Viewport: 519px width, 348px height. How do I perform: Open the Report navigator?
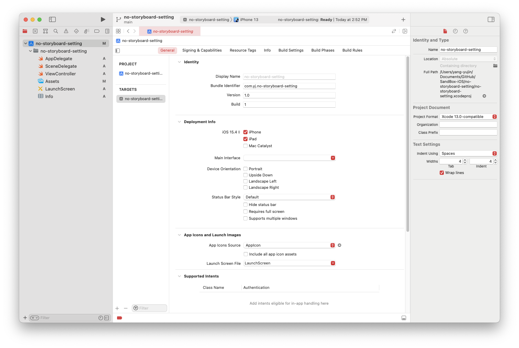click(107, 31)
